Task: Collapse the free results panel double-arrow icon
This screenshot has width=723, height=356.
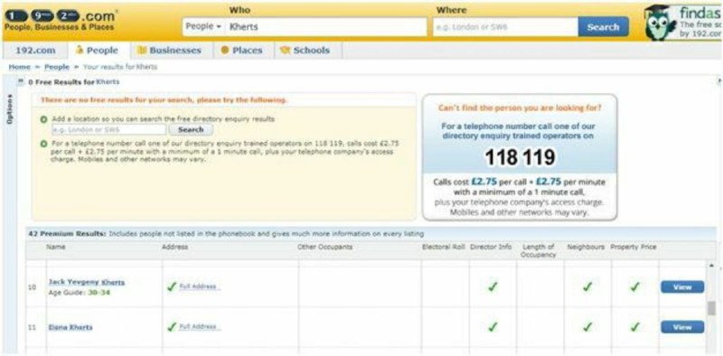Action: (21, 81)
